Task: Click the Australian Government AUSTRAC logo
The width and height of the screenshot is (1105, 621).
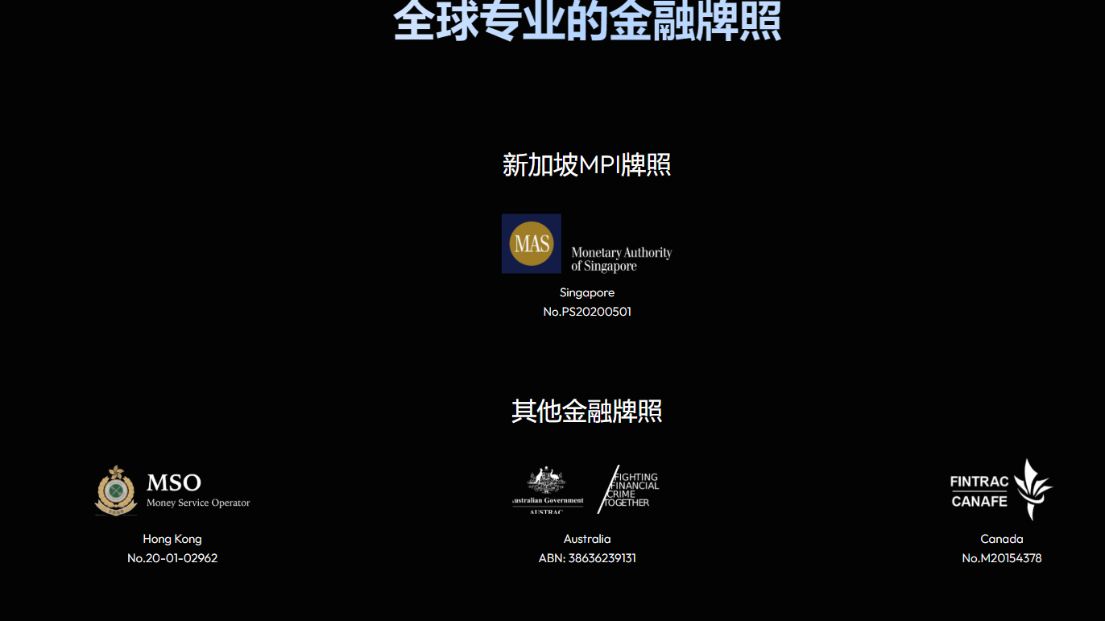Action: click(x=587, y=489)
